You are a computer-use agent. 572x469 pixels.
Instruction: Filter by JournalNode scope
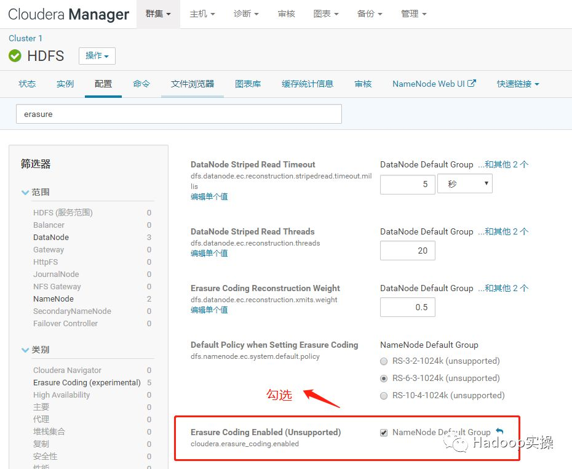tap(56, 274)
